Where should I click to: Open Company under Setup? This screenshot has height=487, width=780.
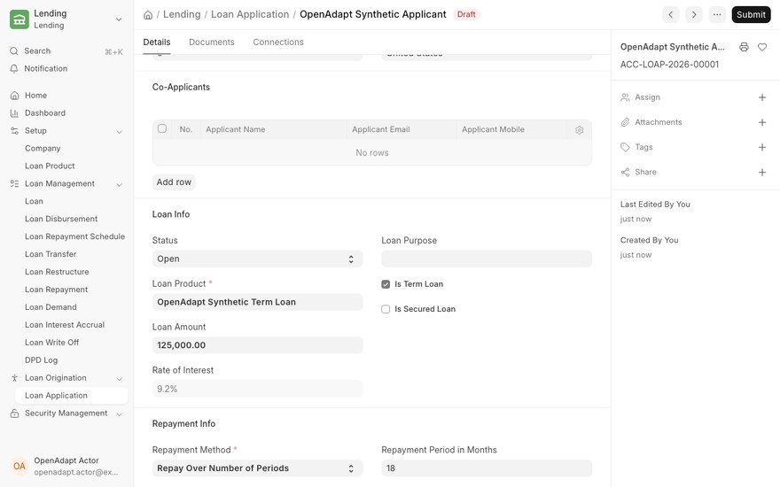coord(43,148)
